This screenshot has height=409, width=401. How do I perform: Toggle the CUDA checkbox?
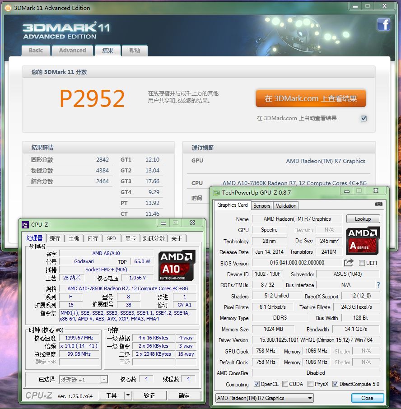click(x=285, y=384)
